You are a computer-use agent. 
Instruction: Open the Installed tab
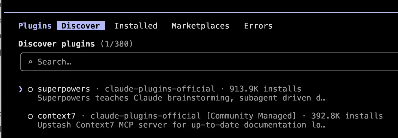pos(136,26)
